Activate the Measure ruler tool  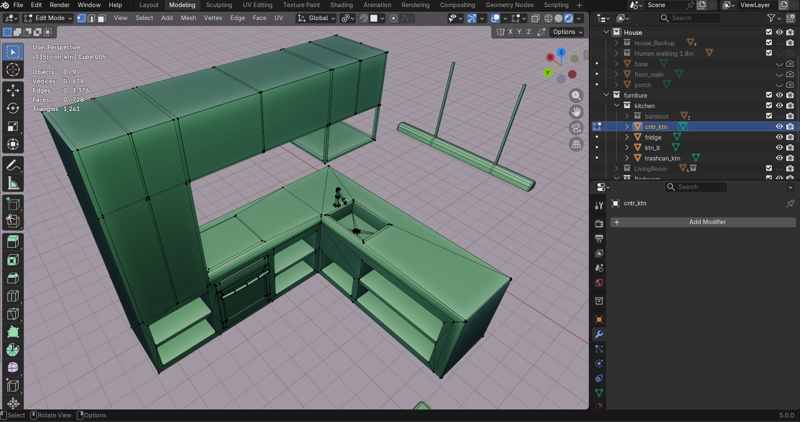tap(13, 183)
